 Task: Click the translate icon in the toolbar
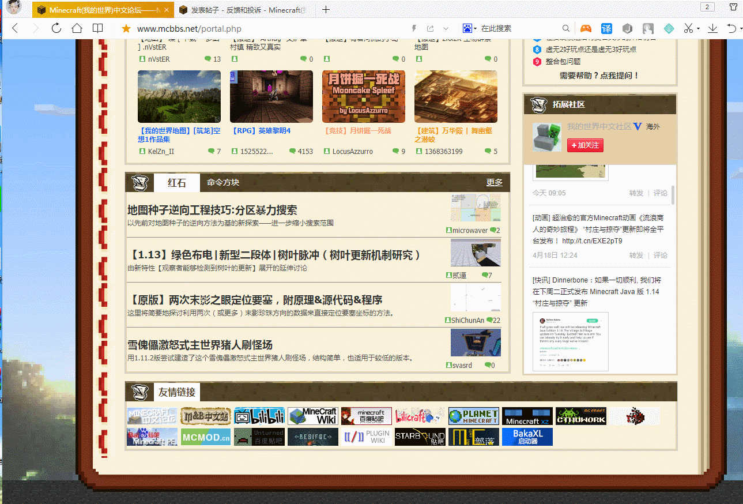coord(606,28)
